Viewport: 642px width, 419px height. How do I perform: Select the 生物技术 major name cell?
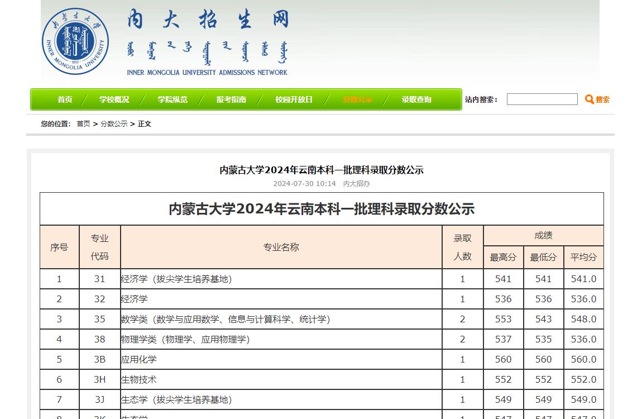tap(281, 379)
